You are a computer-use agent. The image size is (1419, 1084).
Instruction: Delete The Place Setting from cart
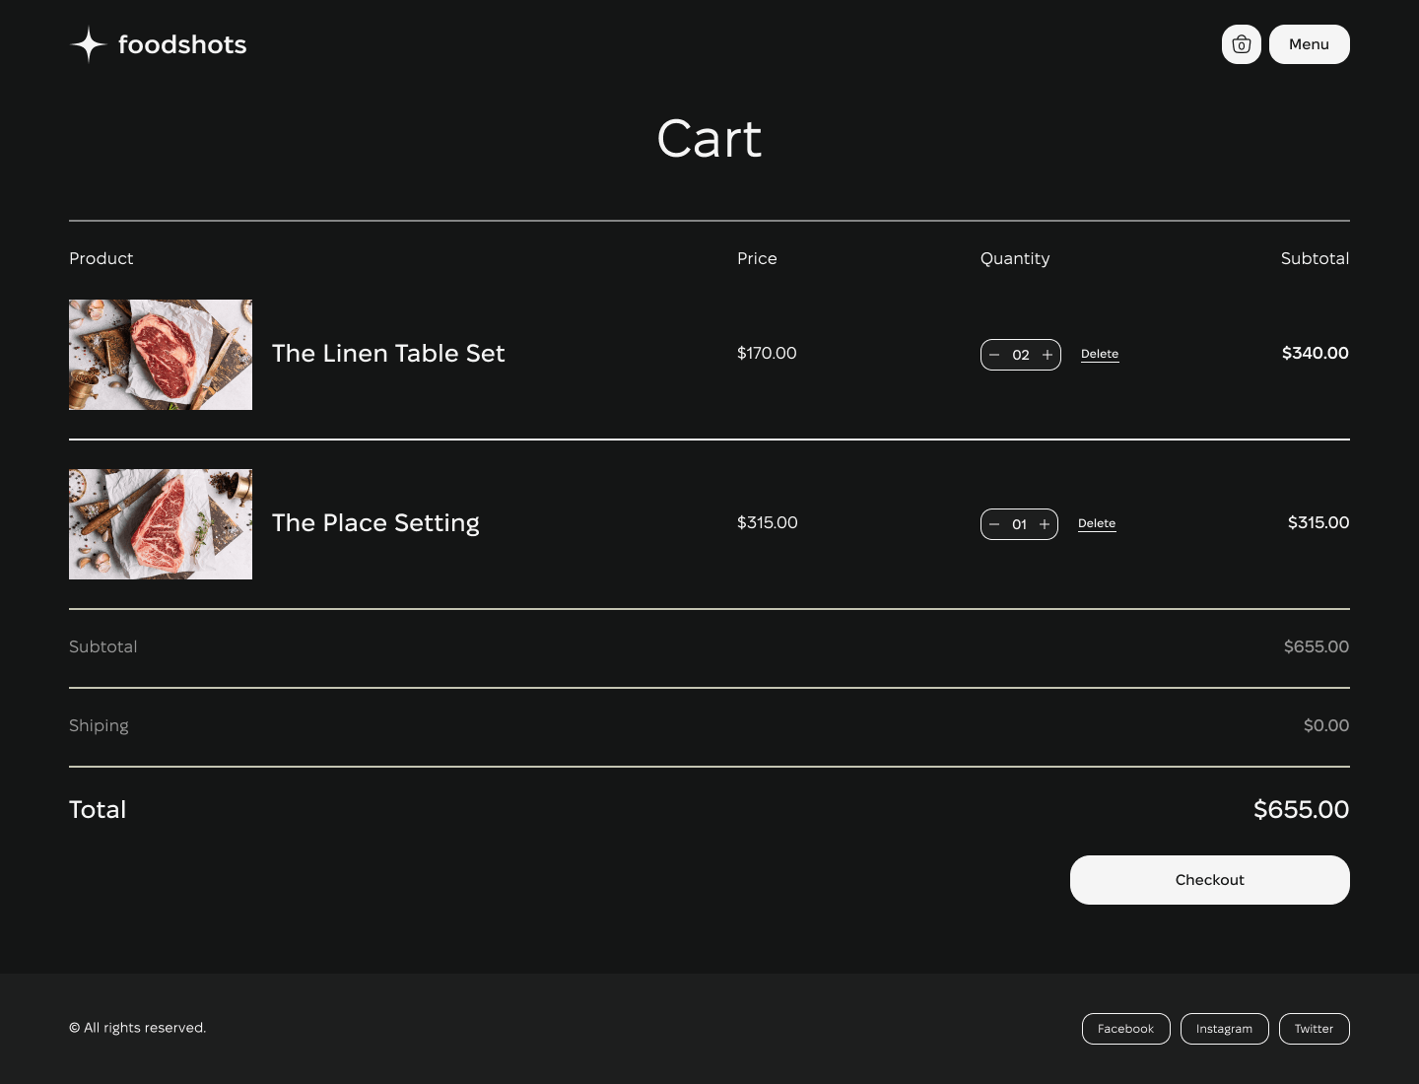(1097, 523)
